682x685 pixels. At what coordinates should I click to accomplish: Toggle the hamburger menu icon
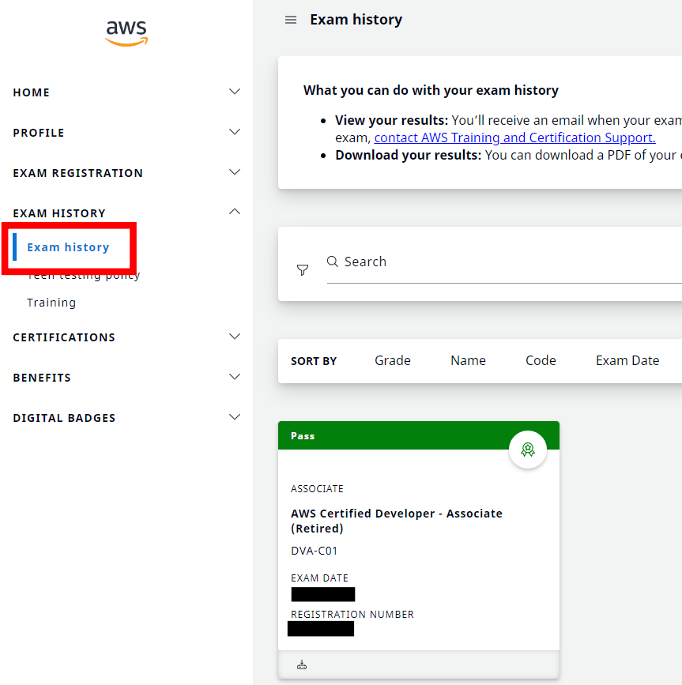[291, 20]
